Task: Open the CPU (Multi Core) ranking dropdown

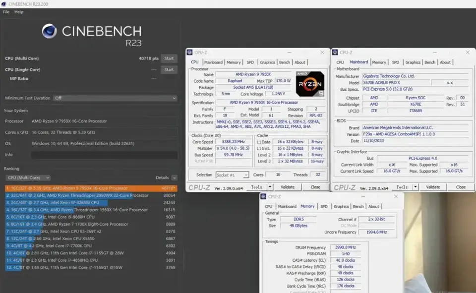Action: coord(28,177)
